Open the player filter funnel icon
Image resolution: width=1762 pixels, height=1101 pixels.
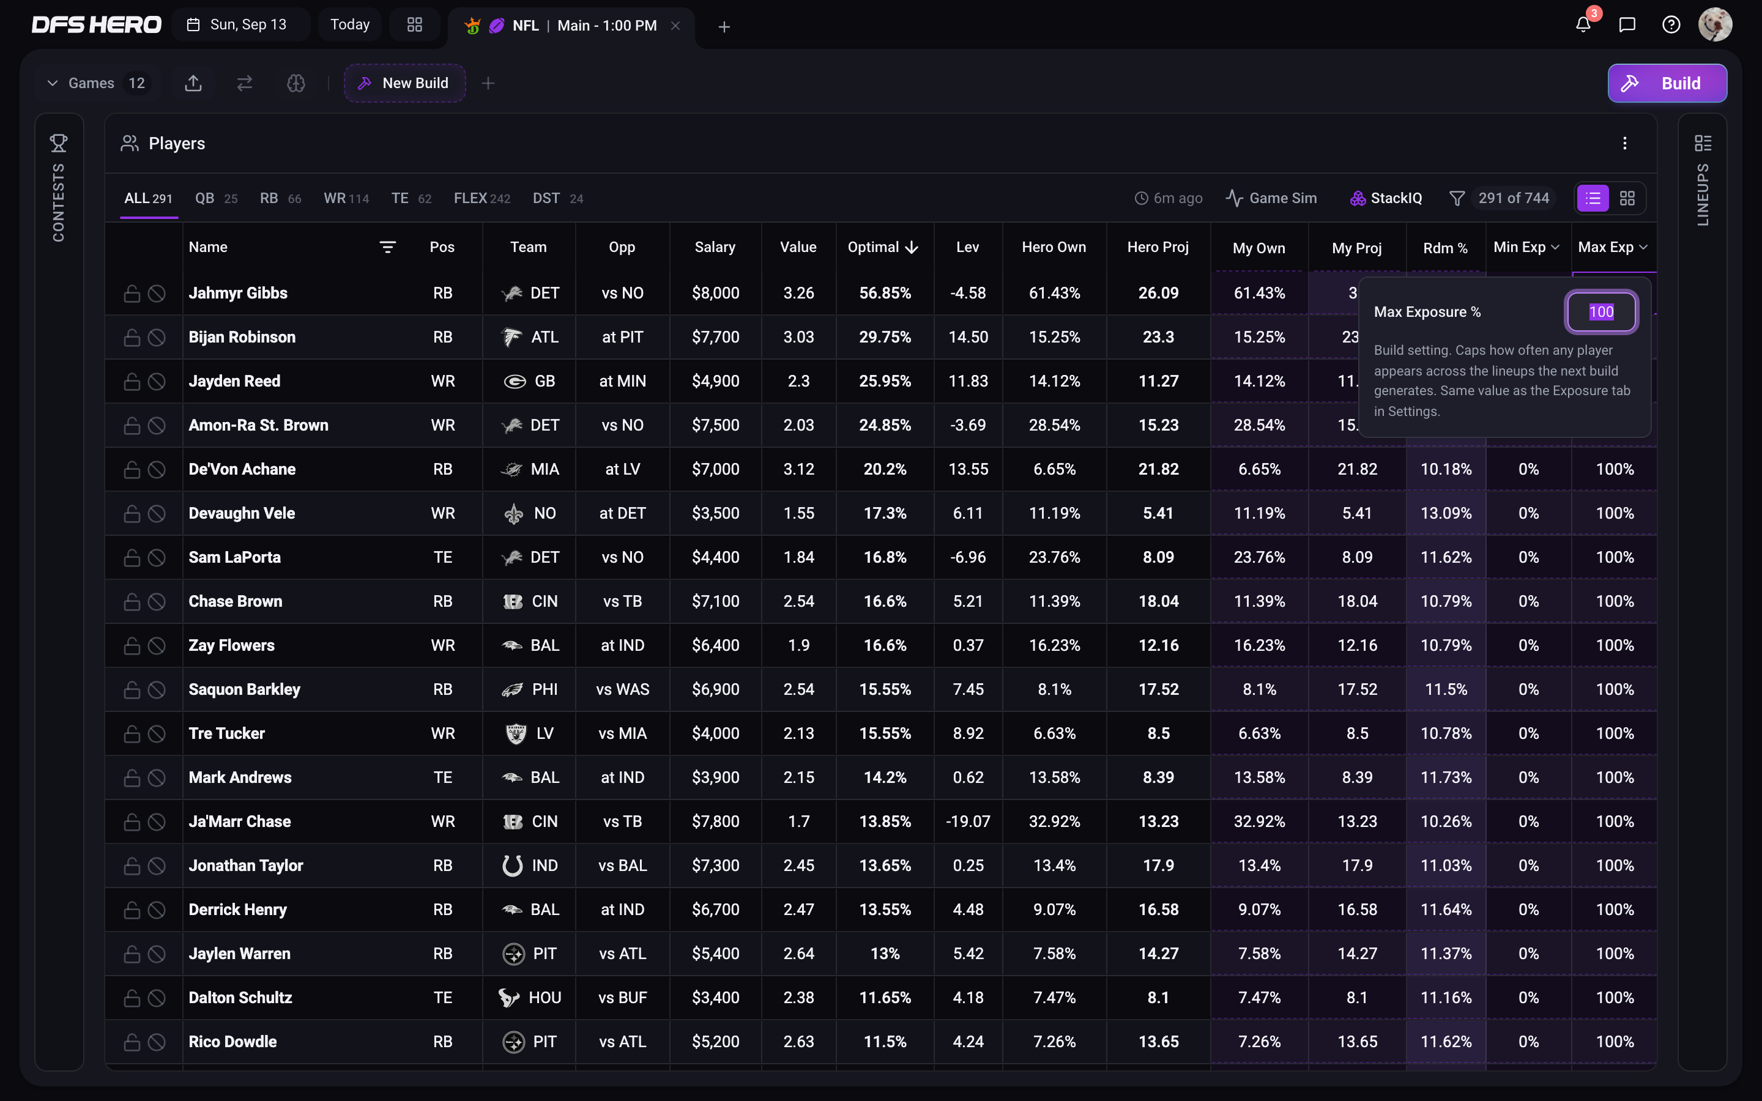(x=1456, y=198)
